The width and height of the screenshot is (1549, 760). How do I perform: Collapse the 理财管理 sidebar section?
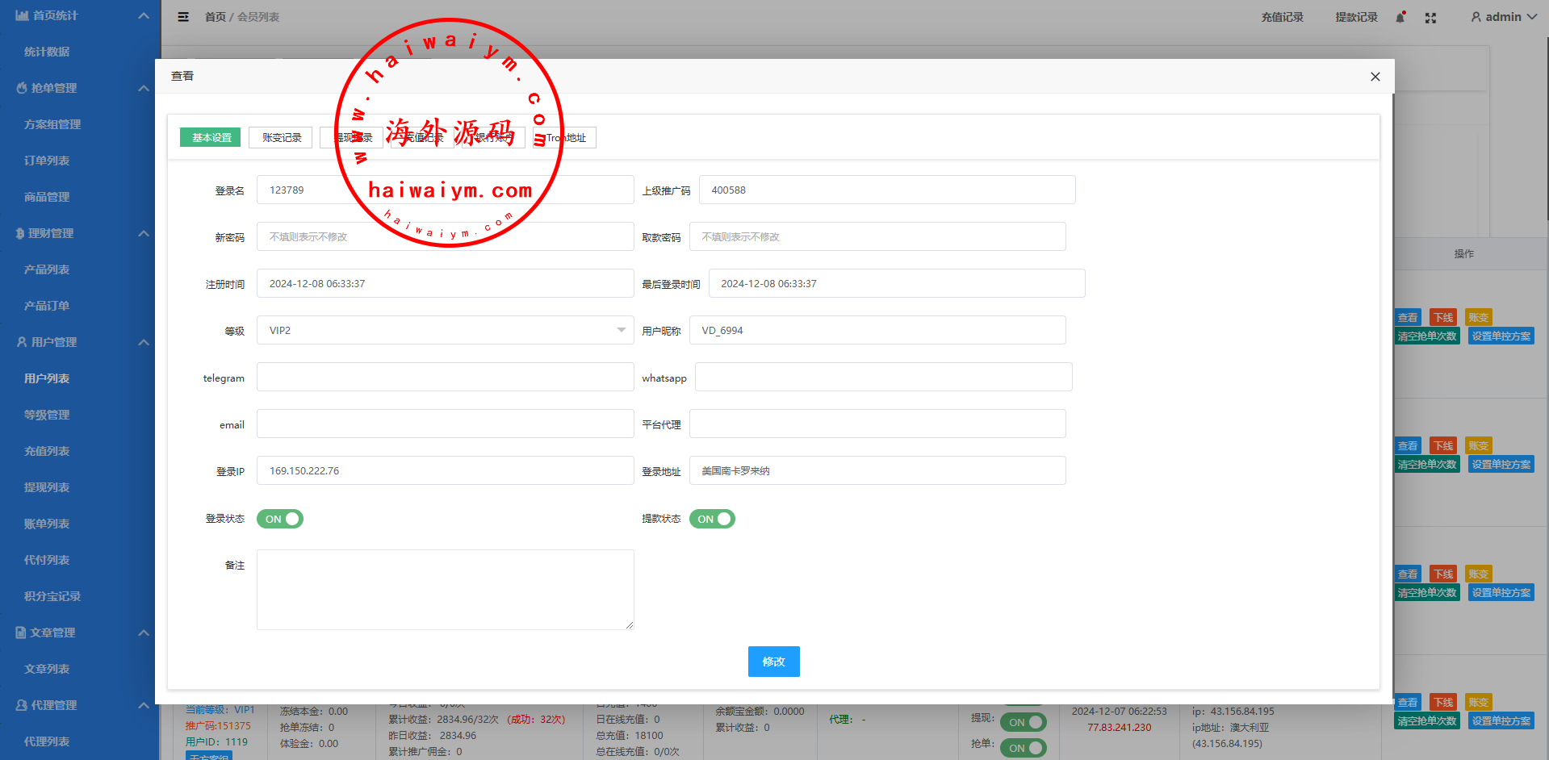click(144, 233)
